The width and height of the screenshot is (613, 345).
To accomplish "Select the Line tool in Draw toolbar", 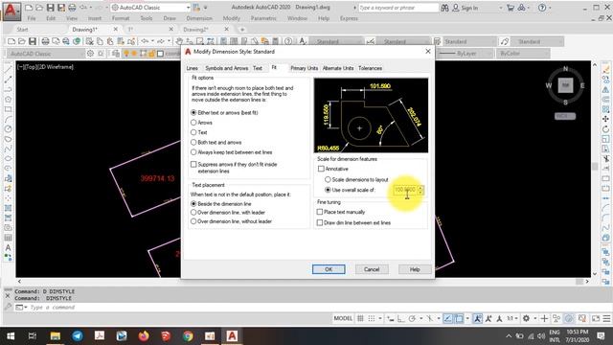I will coord(8,70).
